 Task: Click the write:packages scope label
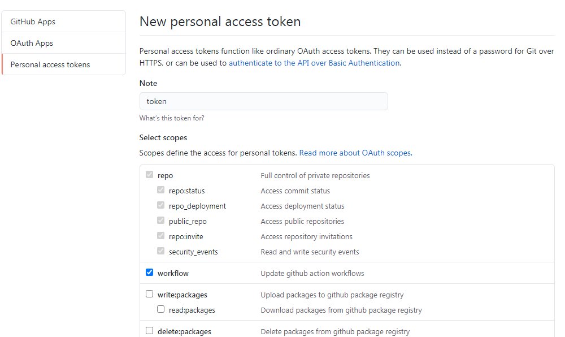tap(182, 295)
